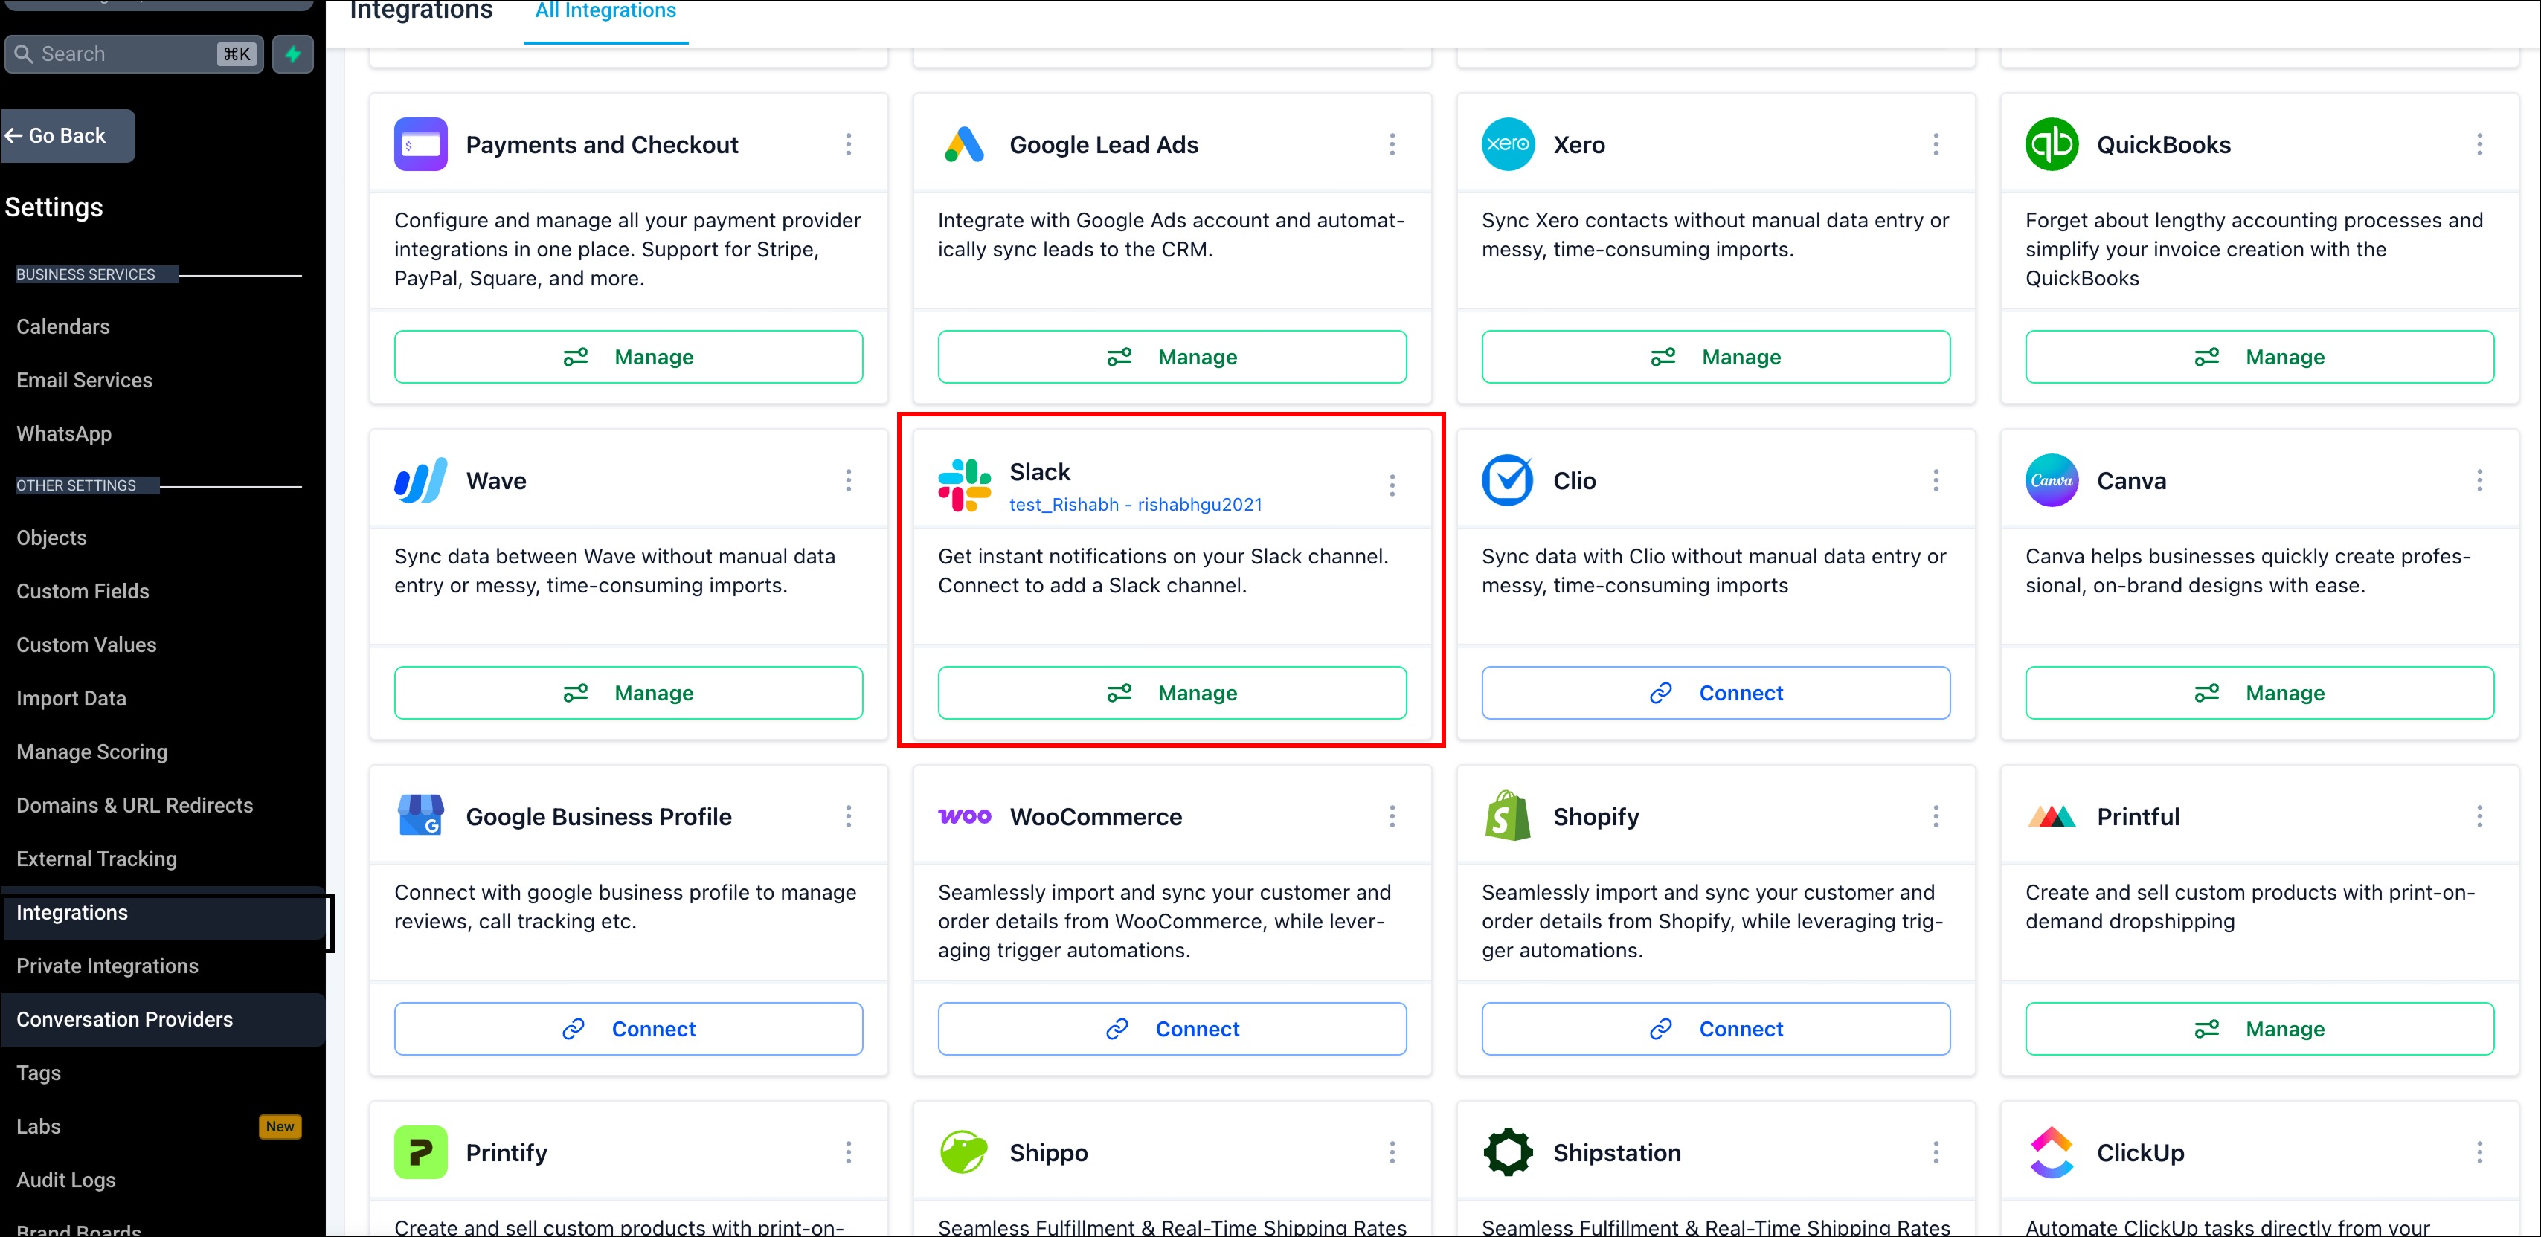
Task: Click the Printful logo icon
Action: (x=2052, y=816)
